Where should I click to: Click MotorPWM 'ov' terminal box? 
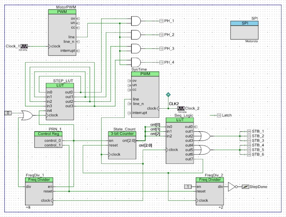point(78,18)
